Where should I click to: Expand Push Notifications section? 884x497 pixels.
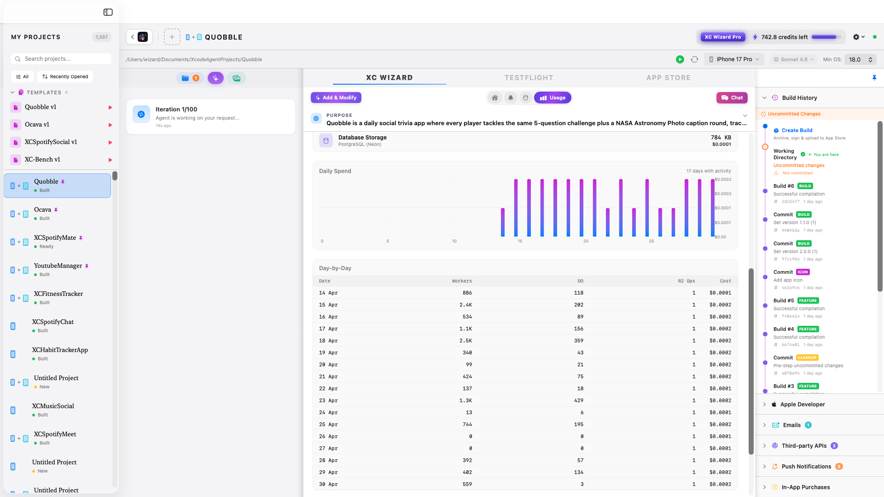(764, 467)
